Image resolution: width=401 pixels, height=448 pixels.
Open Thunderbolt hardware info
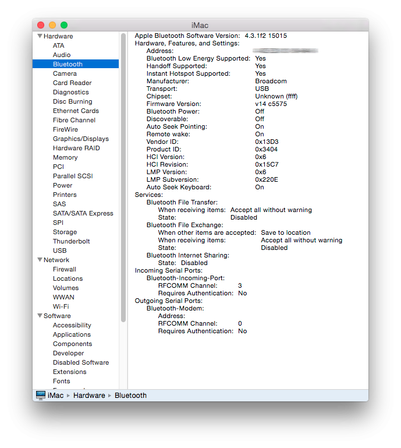click(72, 241)
